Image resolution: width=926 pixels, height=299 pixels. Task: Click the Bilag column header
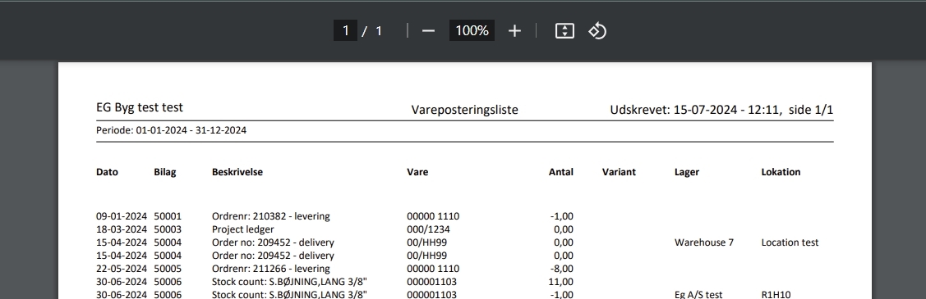click(165, 173)
